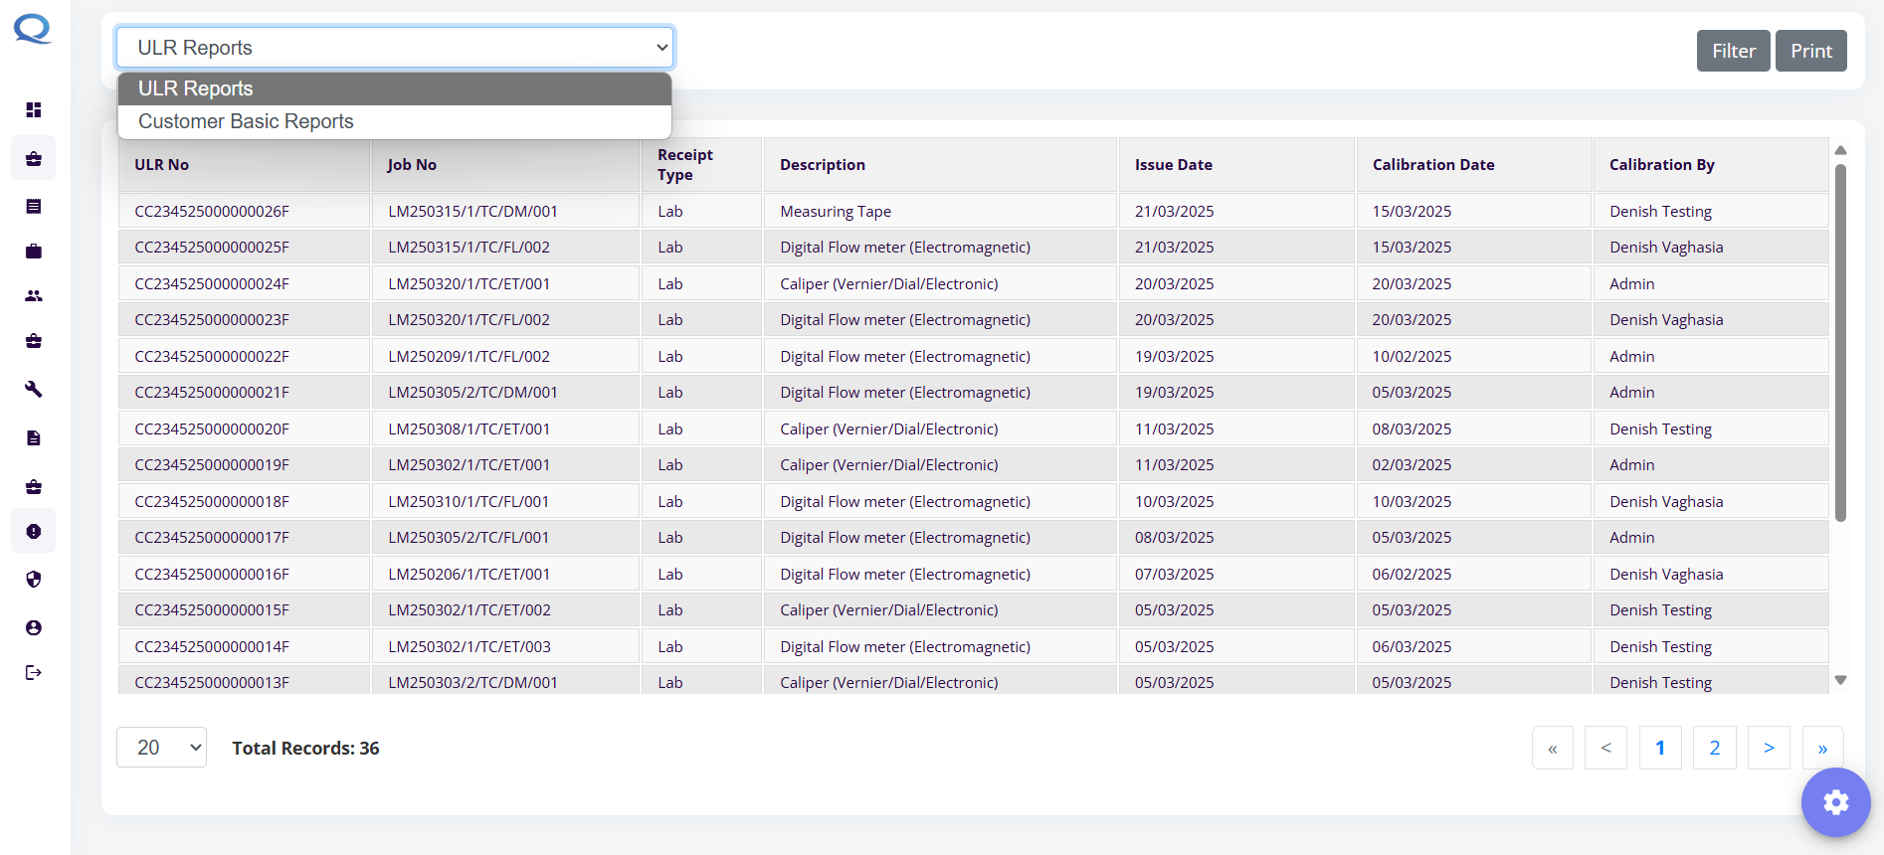Choose ULR Reports from the dropdown list

point(196,88)
